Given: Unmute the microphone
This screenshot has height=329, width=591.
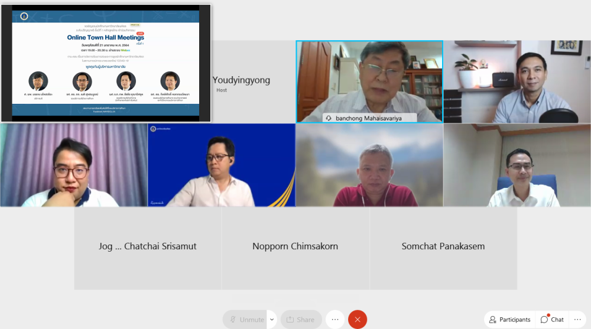Looking at the screenshot, I should click(x=245, y=320).
